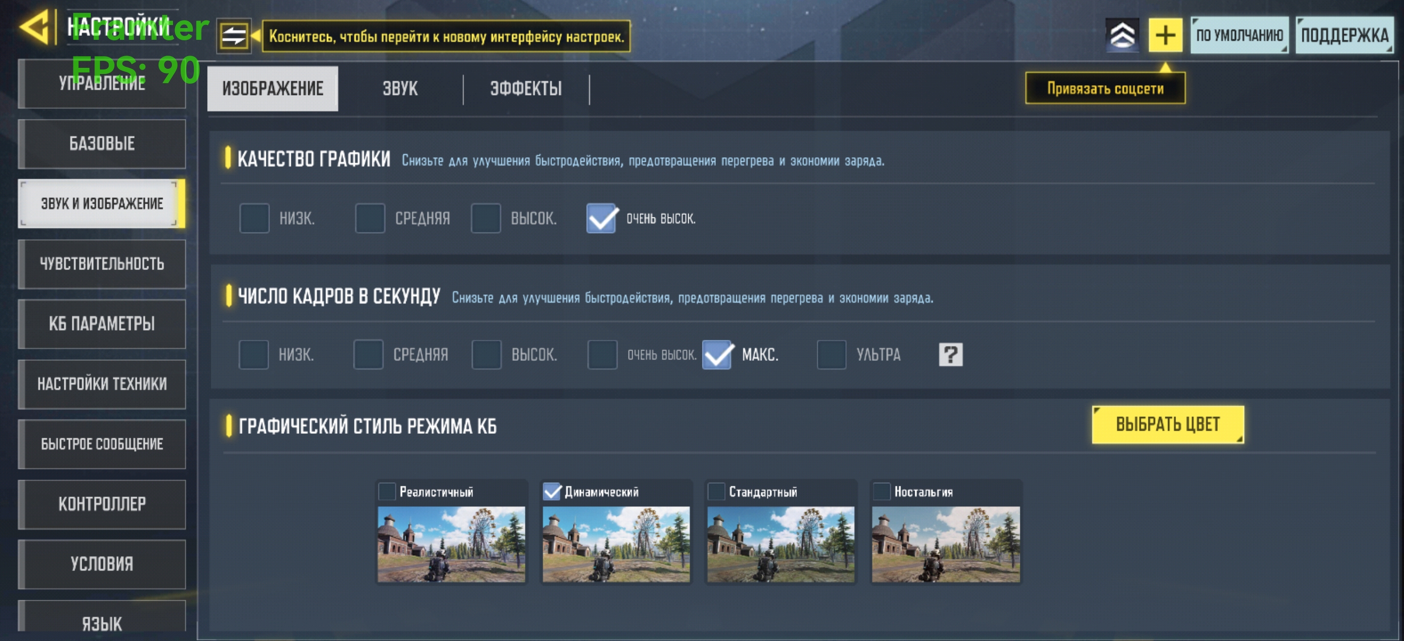Select the Ностальгия style thumbnail
The image size is (1404, 641).
pyautogui.click(x=946, y=544)
